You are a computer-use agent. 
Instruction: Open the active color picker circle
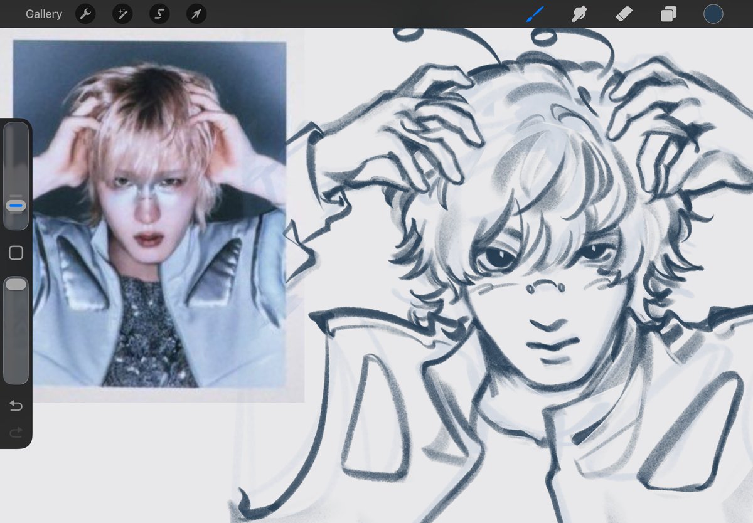tap(713, 14)
